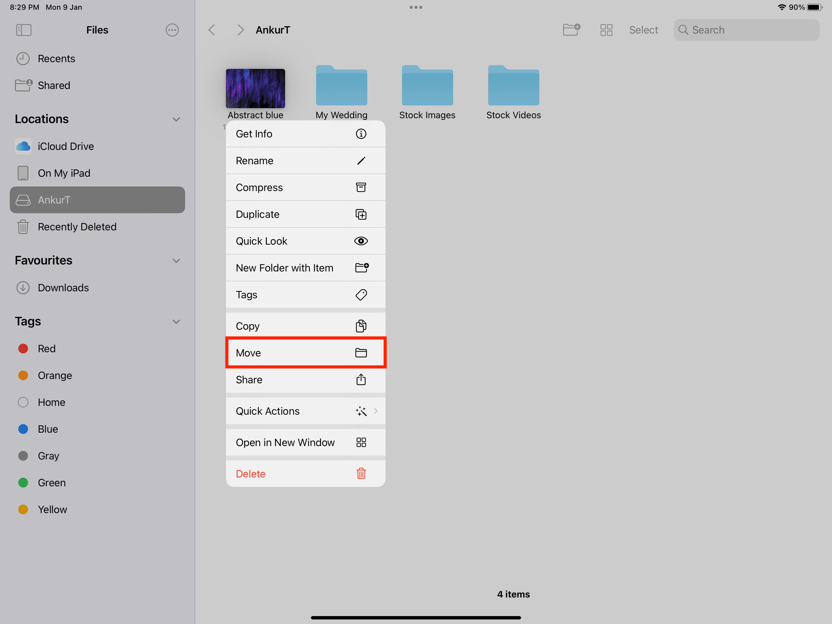Expand the Quick Actions submenu arrow
The image size is (832, 624).
coord(376,411)
